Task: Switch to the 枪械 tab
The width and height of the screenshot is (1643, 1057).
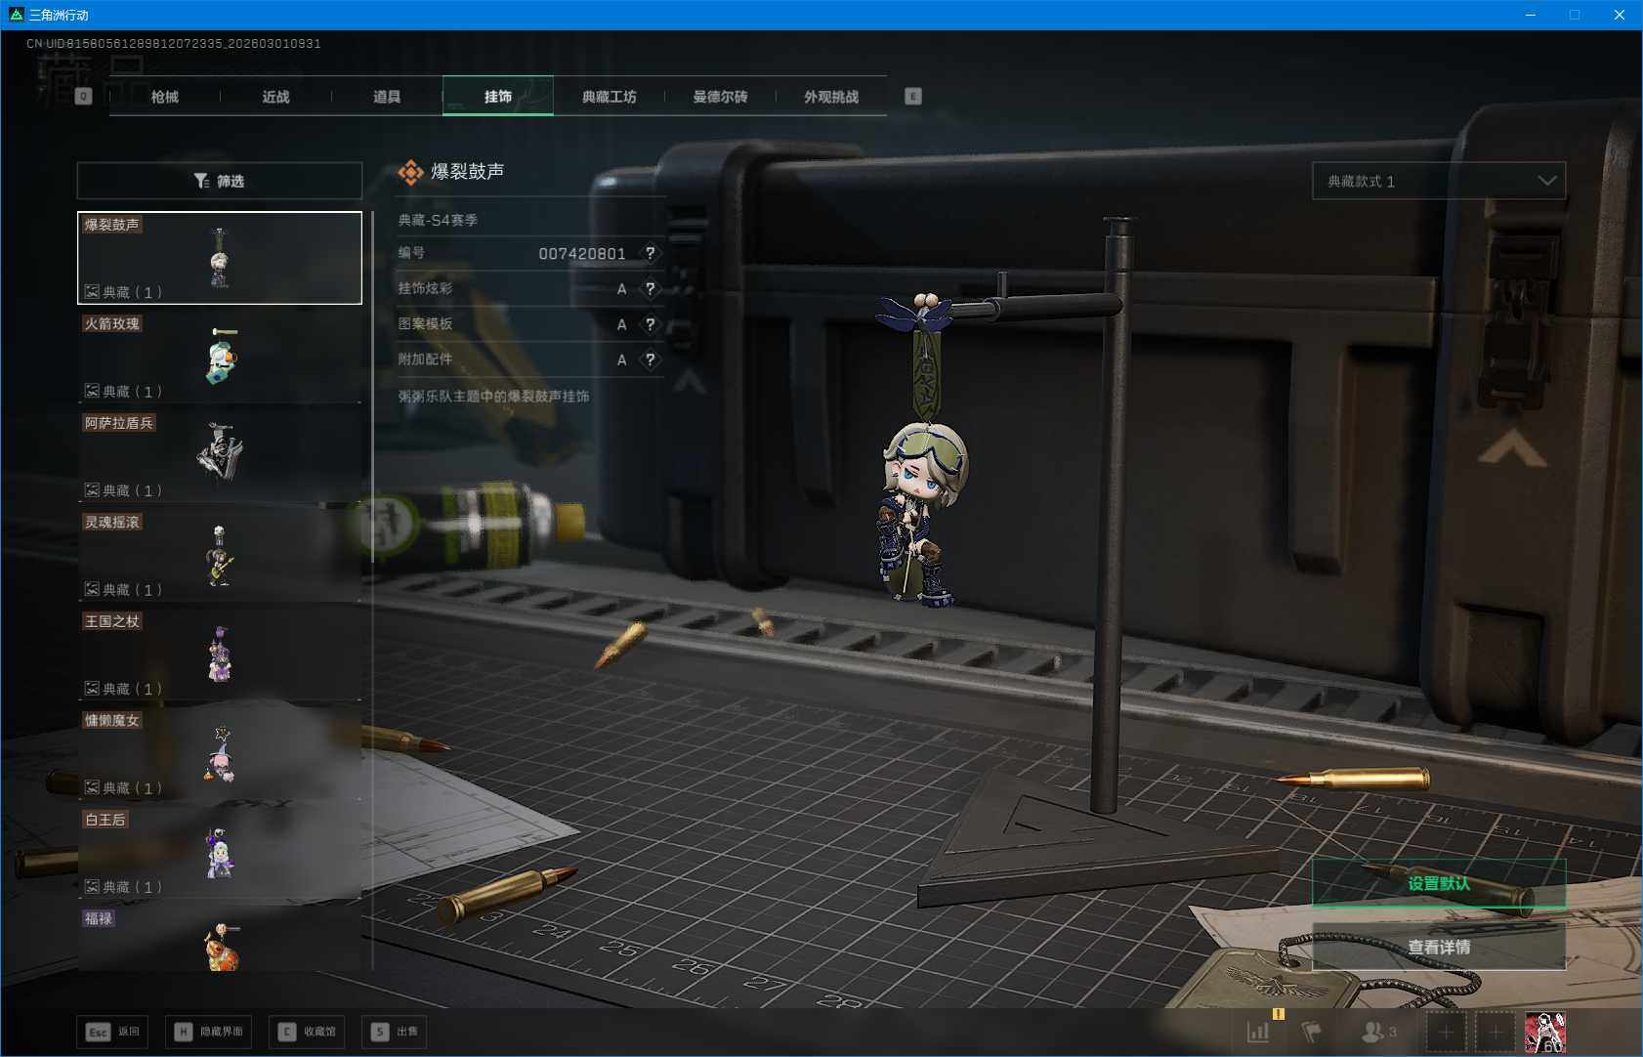Action: pyautogui.click(x=165, y=97)
